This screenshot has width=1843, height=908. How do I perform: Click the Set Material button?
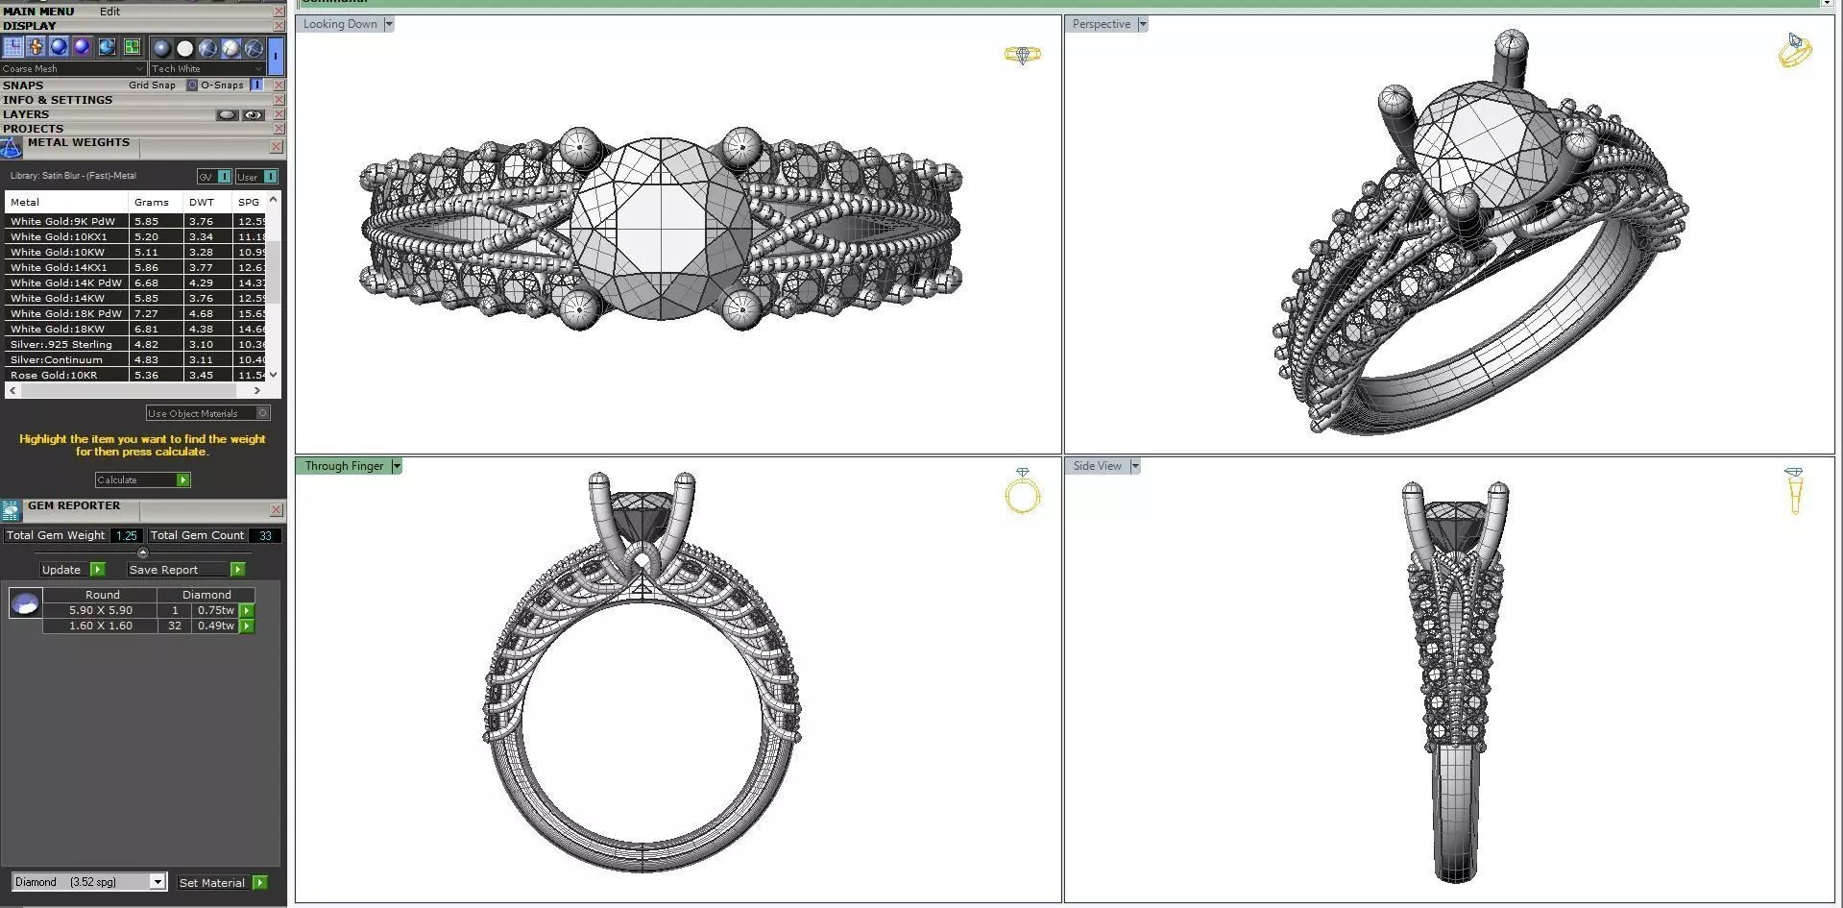click(x=213, y=882)
